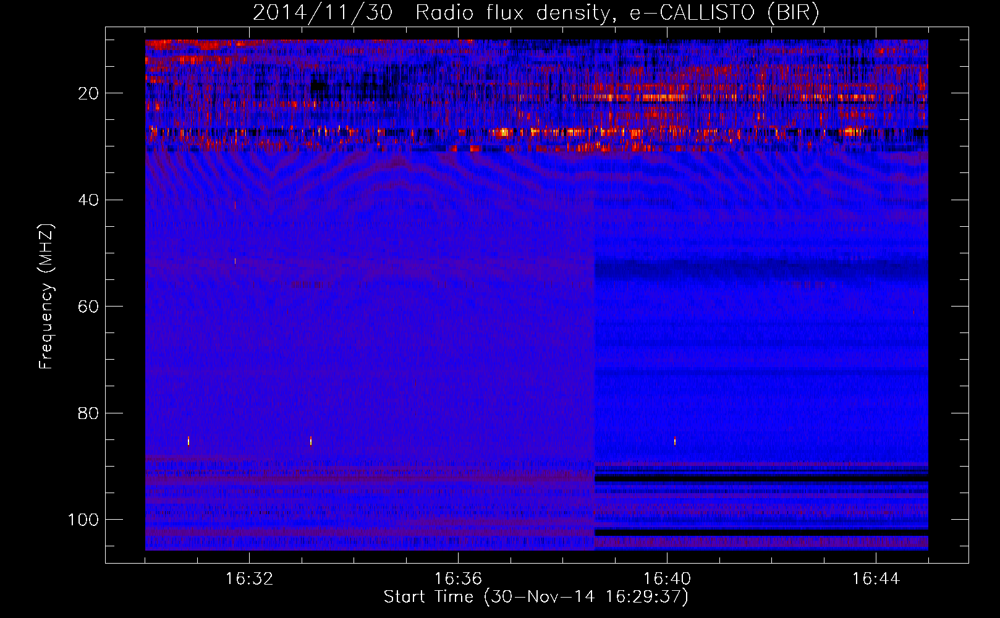
Task: Click the "16:32" time tick label
Action: pyautogui.click(x=249, y=579)
